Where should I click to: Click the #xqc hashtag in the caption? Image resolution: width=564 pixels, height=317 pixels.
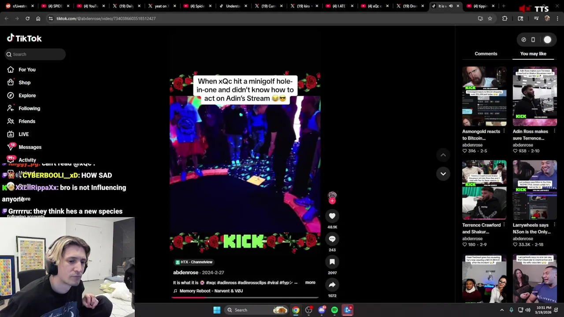[x=211, y=283]
